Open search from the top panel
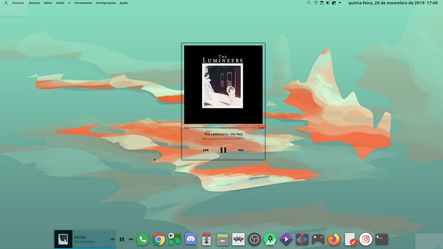 [309, 3]
